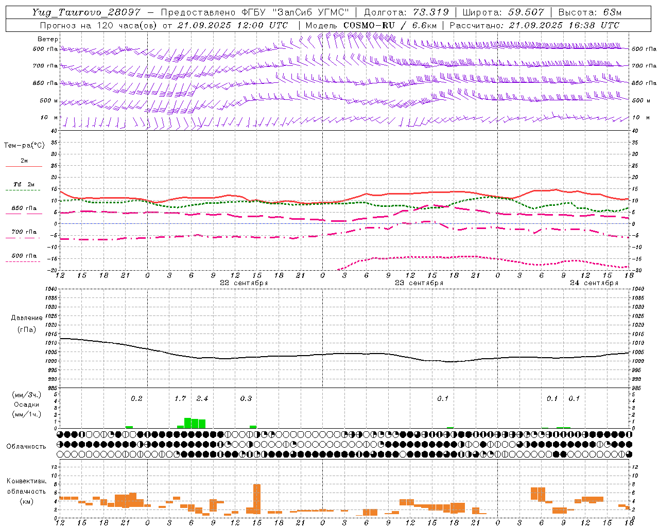Click the 0.2 precipitation amount
This screenshot has width=659, height=527.
tap(136, 398)
